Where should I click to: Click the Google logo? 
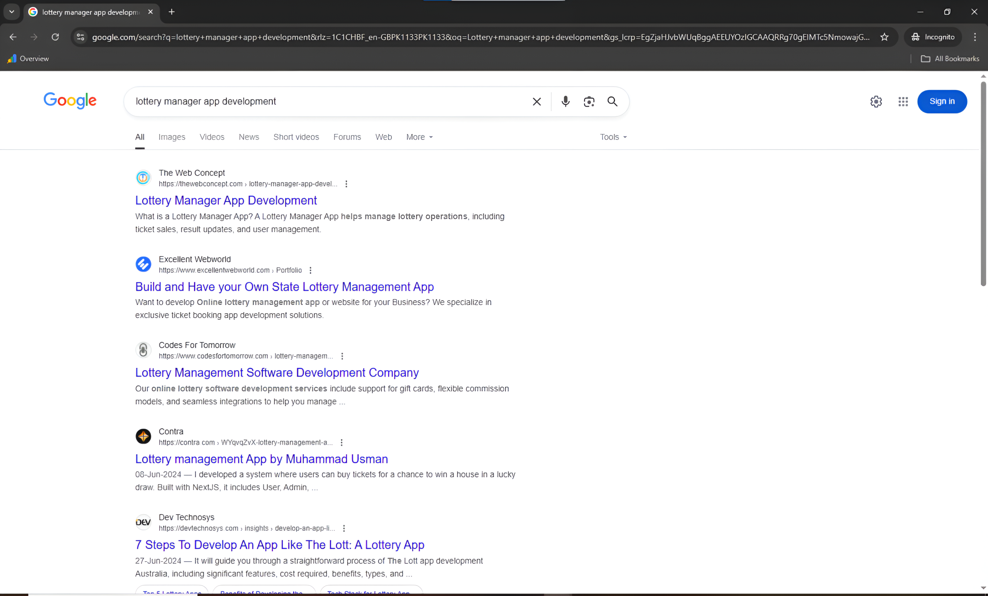70,101
